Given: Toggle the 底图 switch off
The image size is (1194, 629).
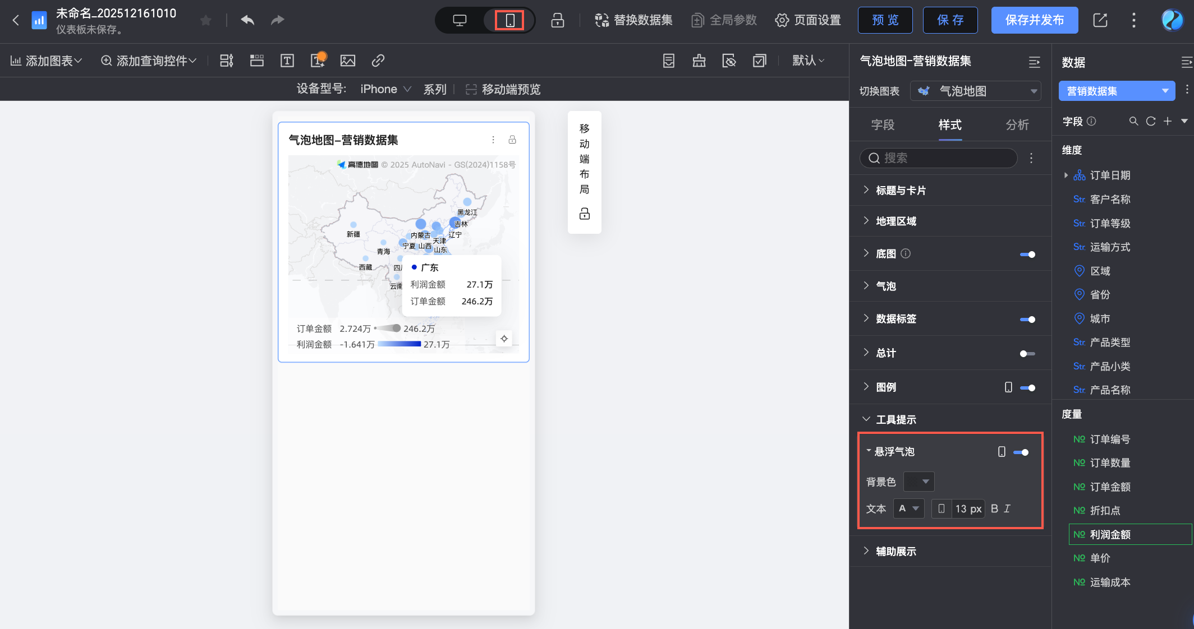Looking at the screenshot, I should click(1027, 255).
